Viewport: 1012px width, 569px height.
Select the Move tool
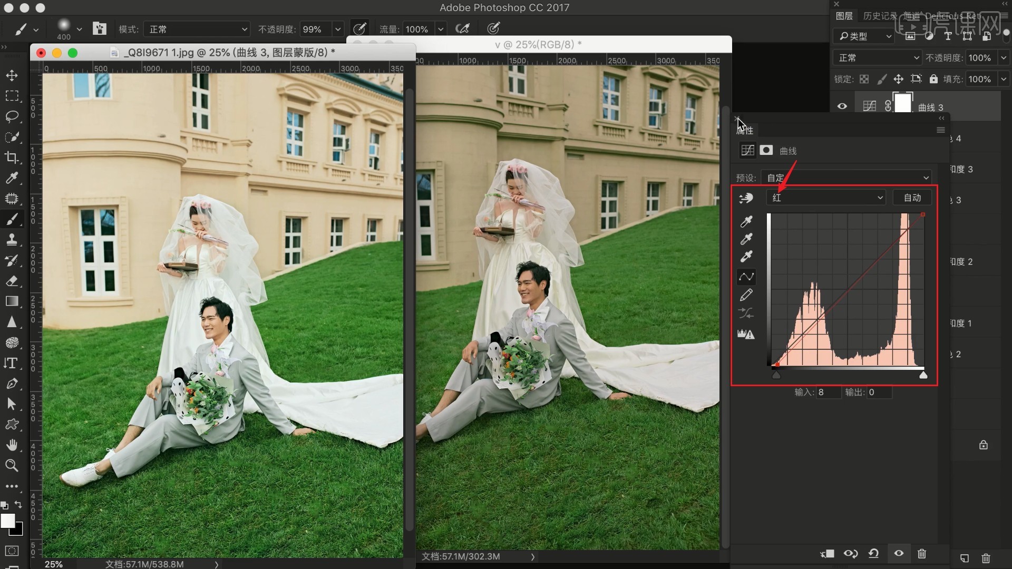[x=12, y=75]
